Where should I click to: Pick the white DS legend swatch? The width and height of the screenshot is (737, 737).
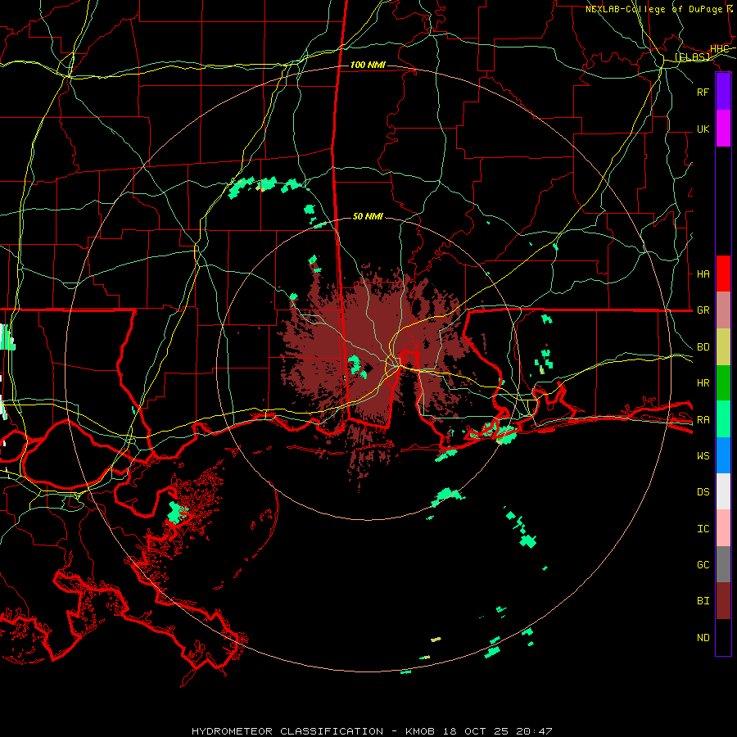(723, 491)
